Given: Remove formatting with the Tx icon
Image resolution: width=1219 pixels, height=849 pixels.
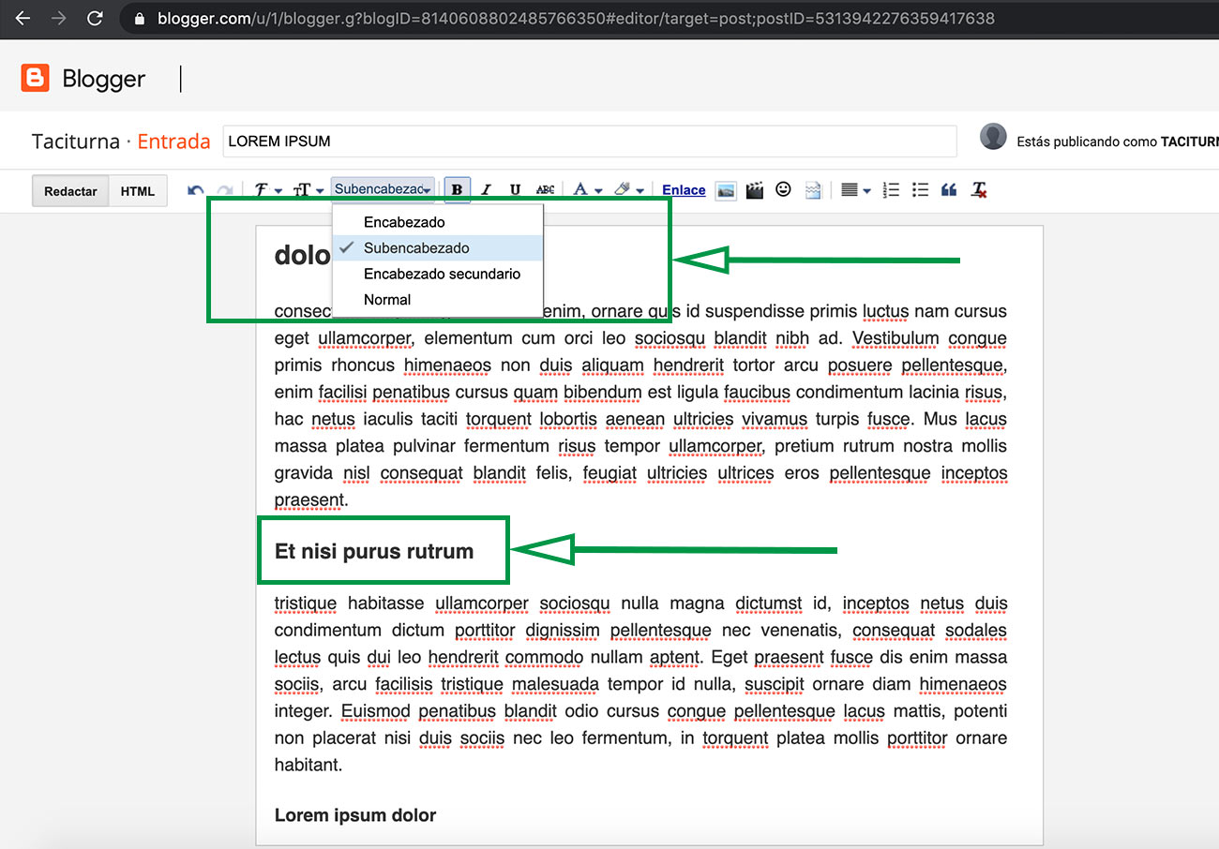Looking at the screenshot, I should (x=978, y=189).
